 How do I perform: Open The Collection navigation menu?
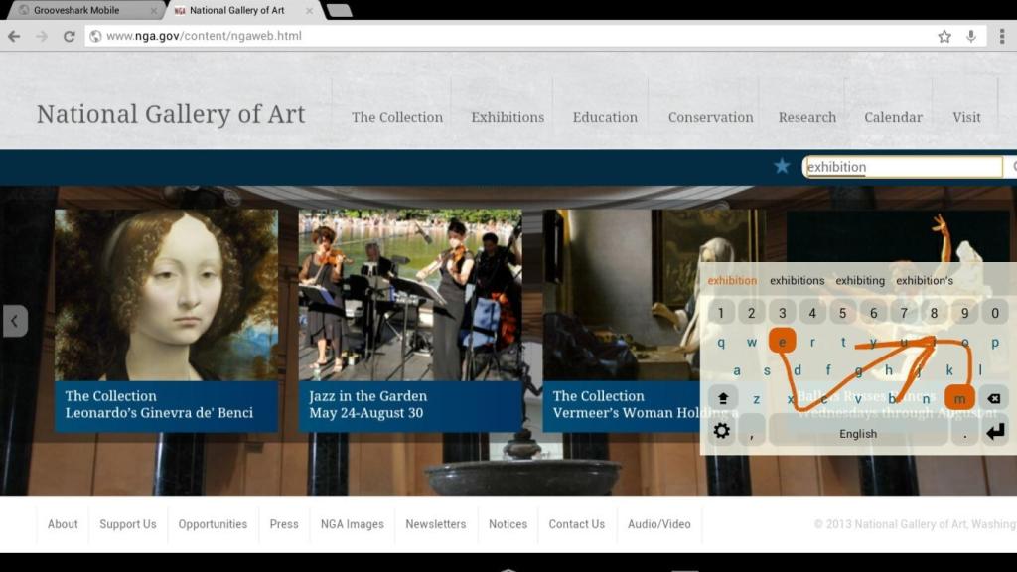pos(397,117)
